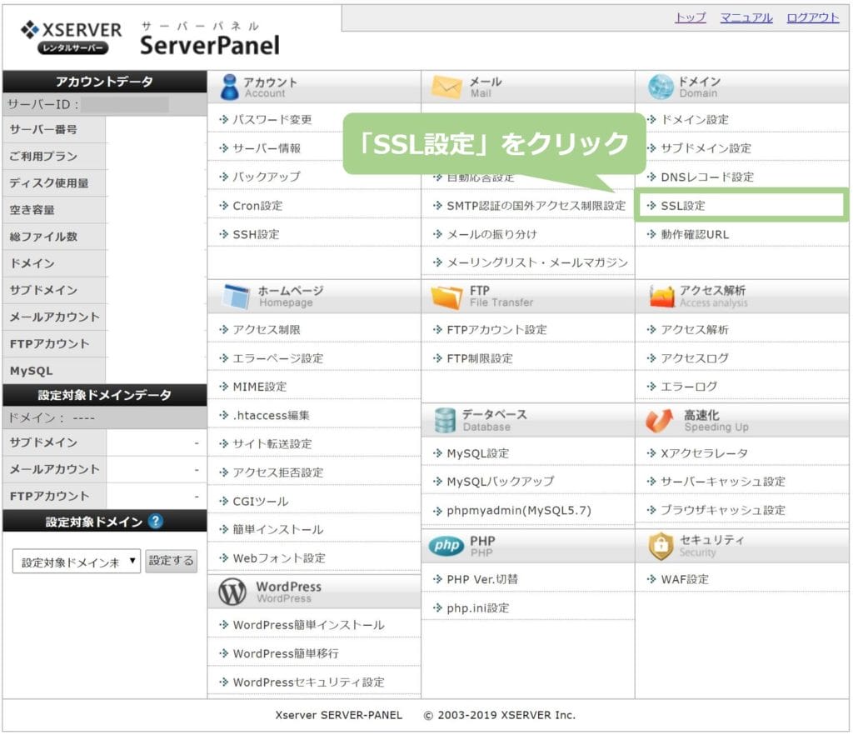853x735 pixels.
Task: Click the Security padlock icon
Action: click(x=660, y=546)
